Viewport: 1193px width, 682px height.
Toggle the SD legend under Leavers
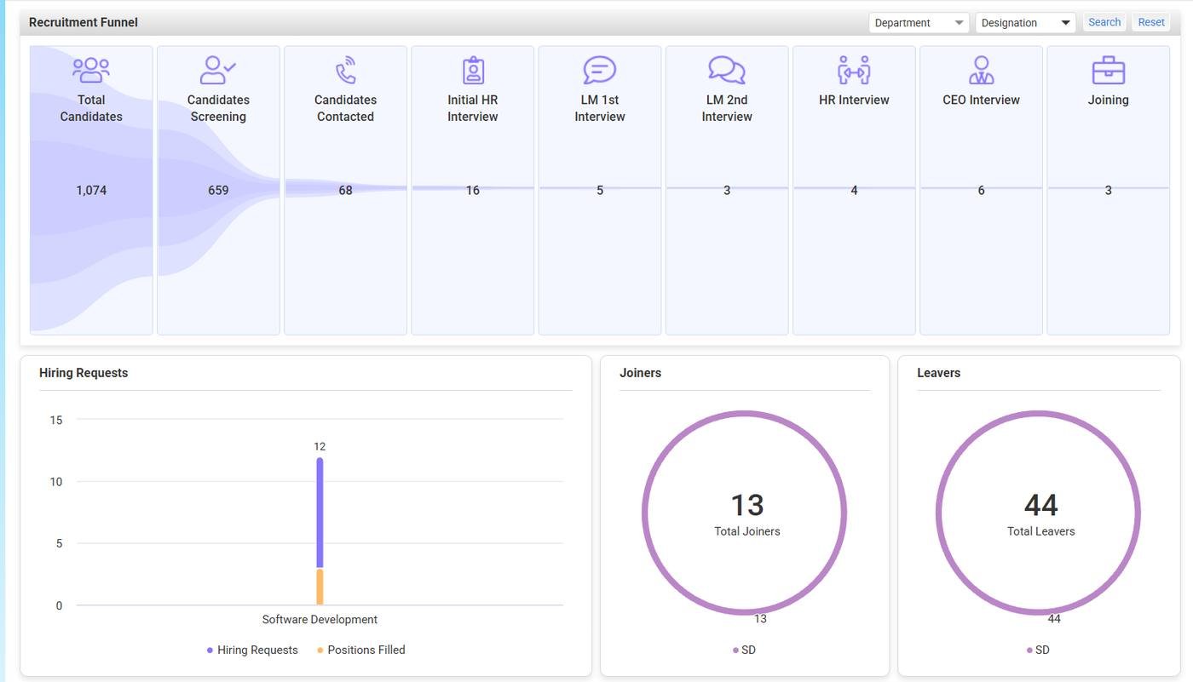(x=1038, y=650)
